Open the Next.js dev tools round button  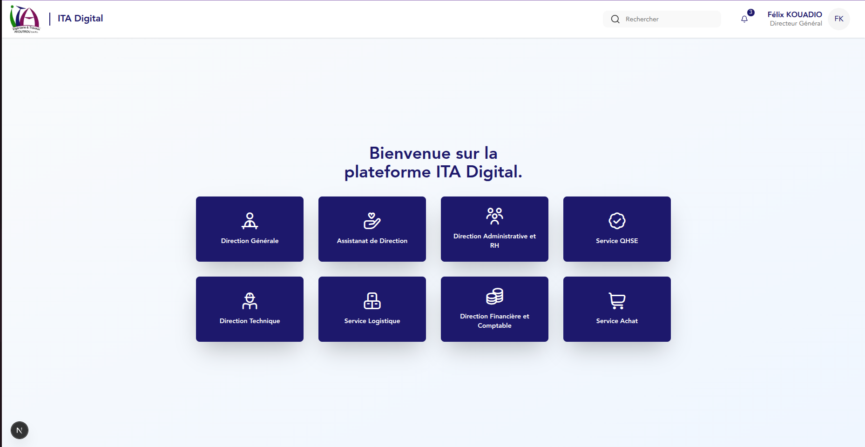point(20,430)
